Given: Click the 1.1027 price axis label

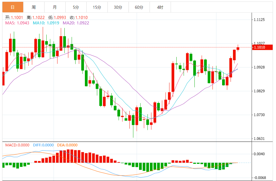Looking at the screenshot, I should [259, 43].
